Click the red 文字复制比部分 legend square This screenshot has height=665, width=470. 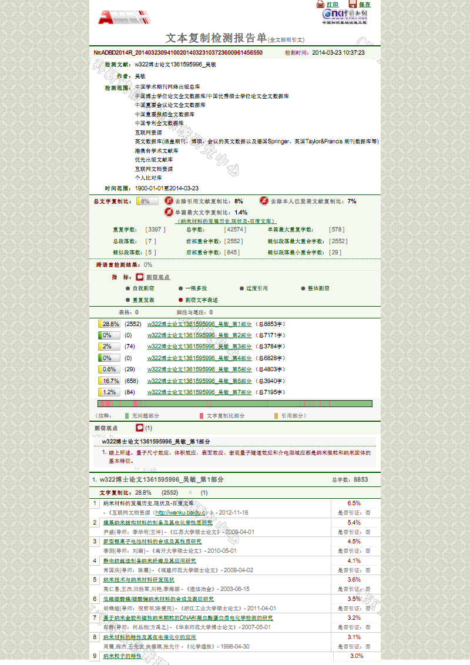[x=202, y=416]
